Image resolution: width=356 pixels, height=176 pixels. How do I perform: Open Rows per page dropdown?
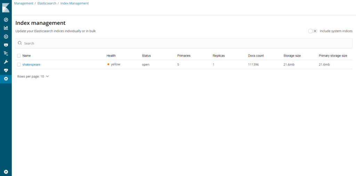33,77
